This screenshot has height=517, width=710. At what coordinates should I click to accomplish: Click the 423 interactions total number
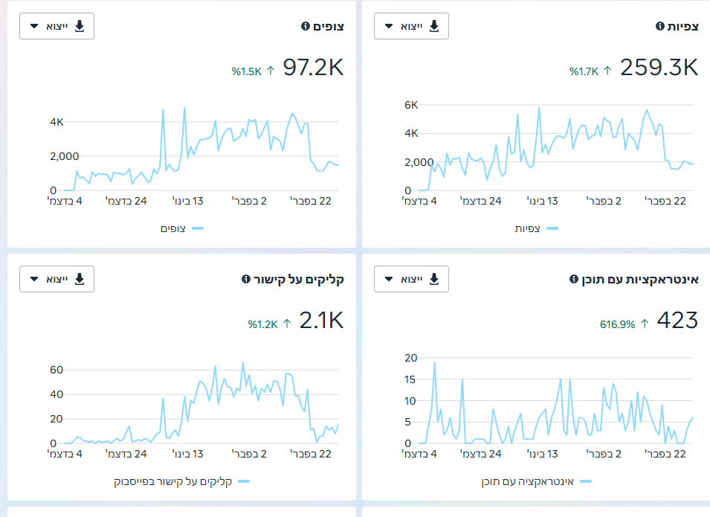pyautogui.click(x=677, y=321)
